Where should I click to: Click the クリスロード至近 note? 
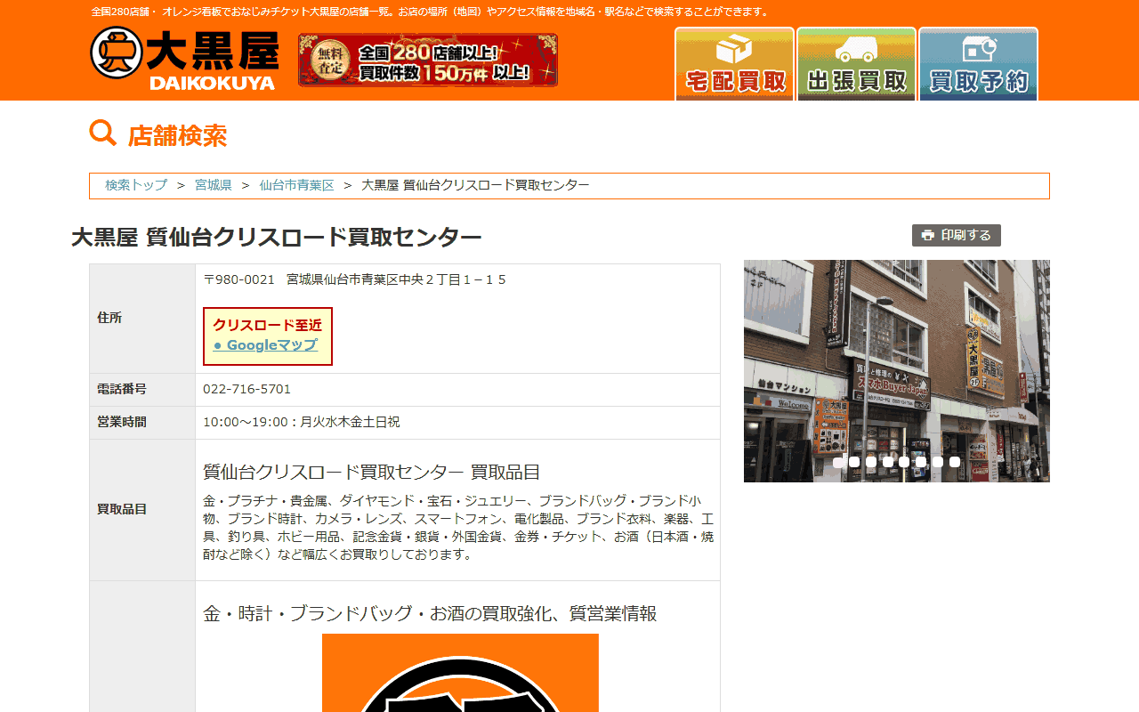[x=267, y=325]
